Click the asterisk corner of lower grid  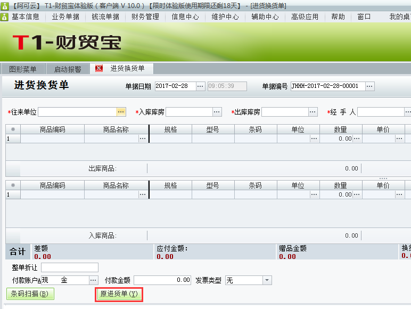tap(13, 185)
